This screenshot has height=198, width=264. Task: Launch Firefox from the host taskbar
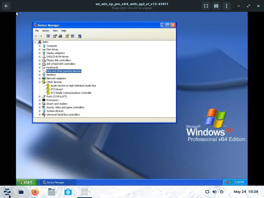click(35, 192)
